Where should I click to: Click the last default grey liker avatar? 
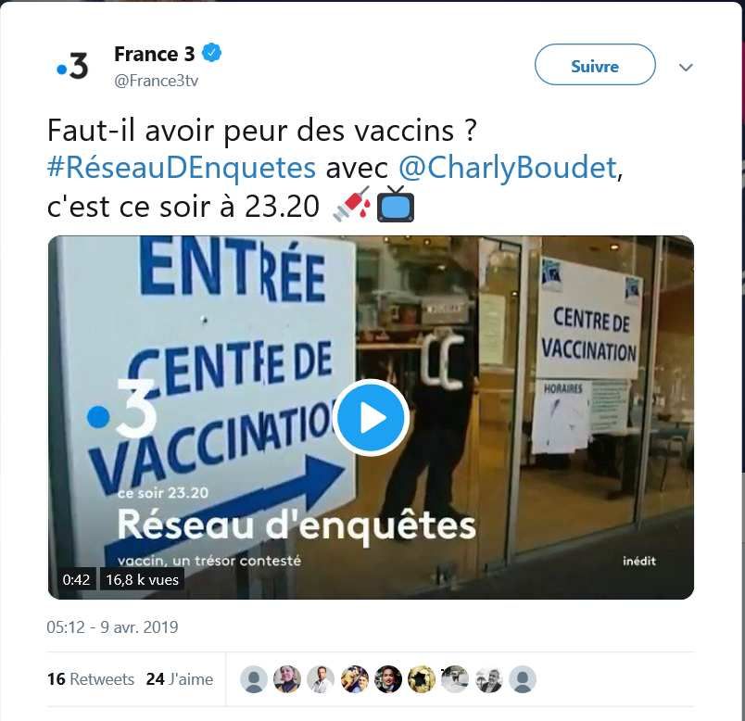coord(523,679)
